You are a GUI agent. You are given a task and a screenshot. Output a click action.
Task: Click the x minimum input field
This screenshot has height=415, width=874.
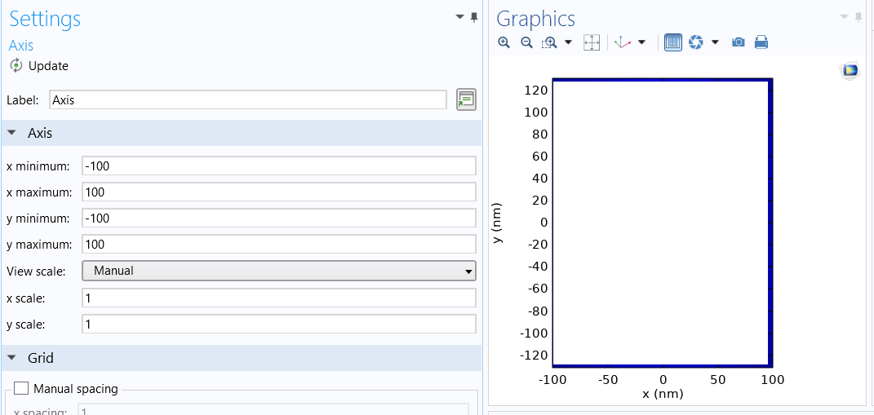279,166
